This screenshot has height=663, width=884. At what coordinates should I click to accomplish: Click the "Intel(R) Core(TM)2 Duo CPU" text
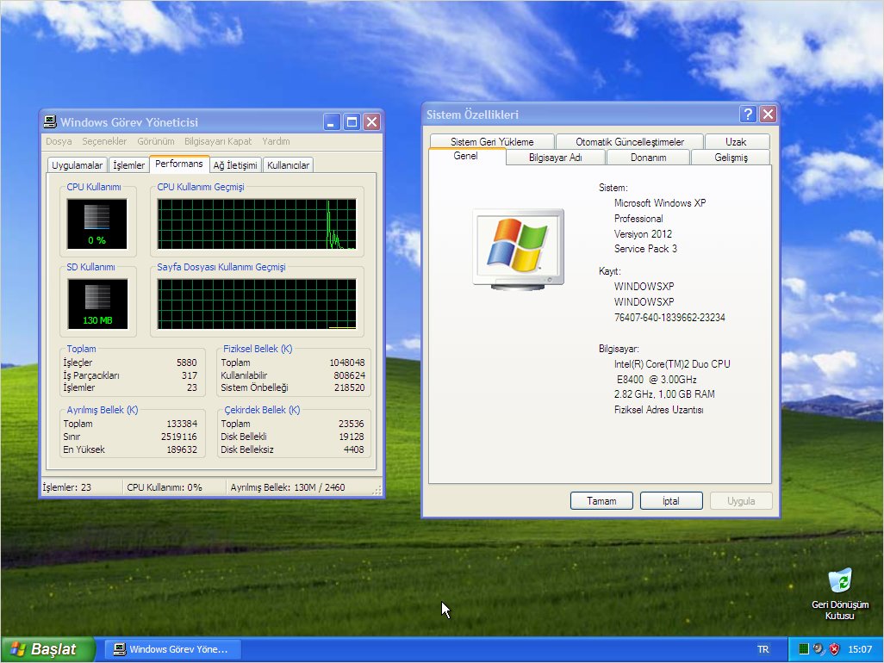tap(672, 364)
